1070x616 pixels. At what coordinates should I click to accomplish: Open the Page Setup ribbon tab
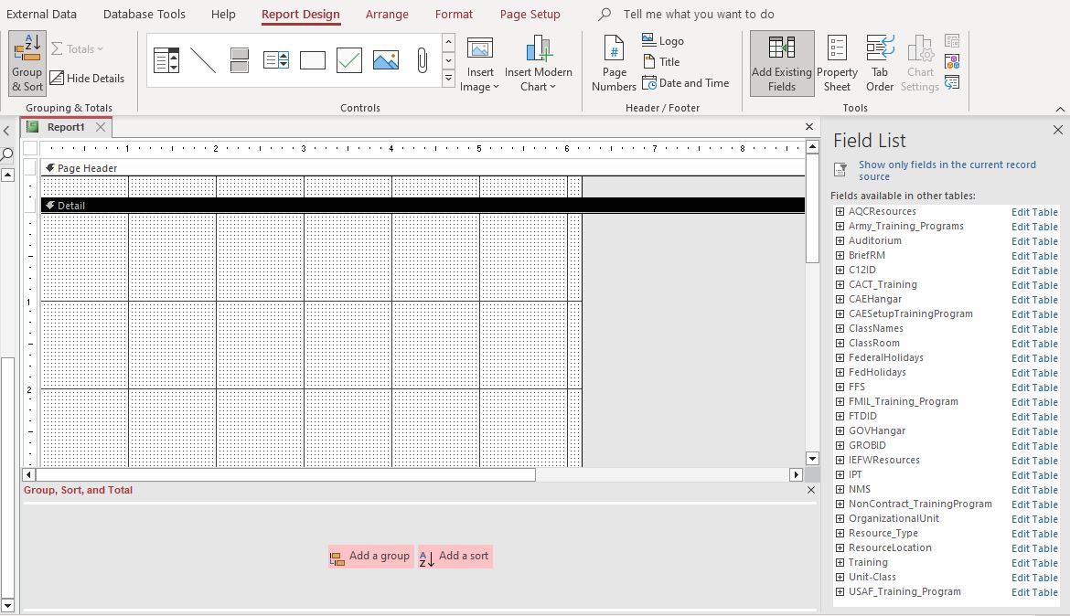tap(530, 14)
